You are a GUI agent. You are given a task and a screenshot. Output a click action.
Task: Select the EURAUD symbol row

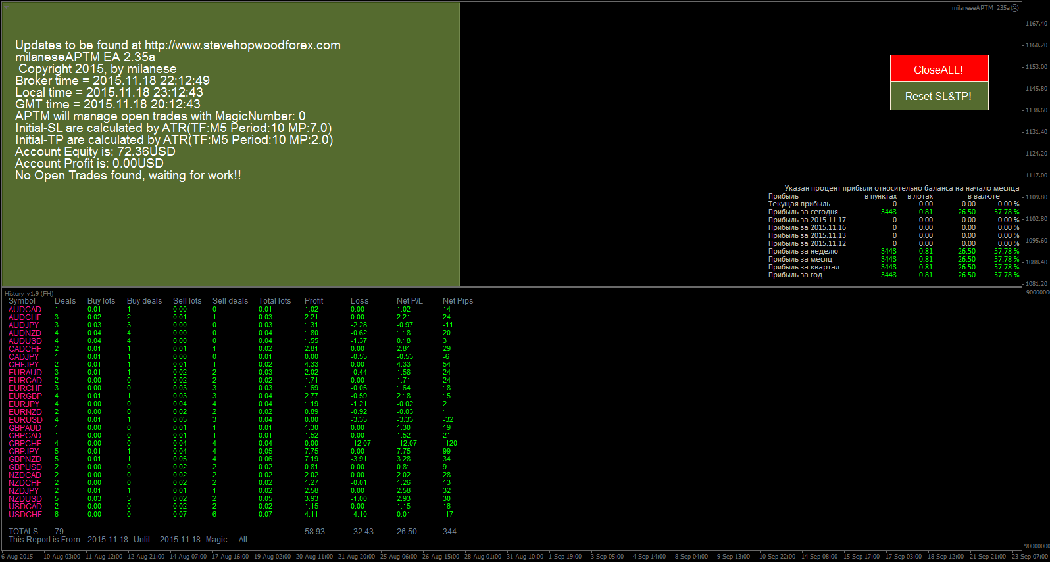[230, 372]
